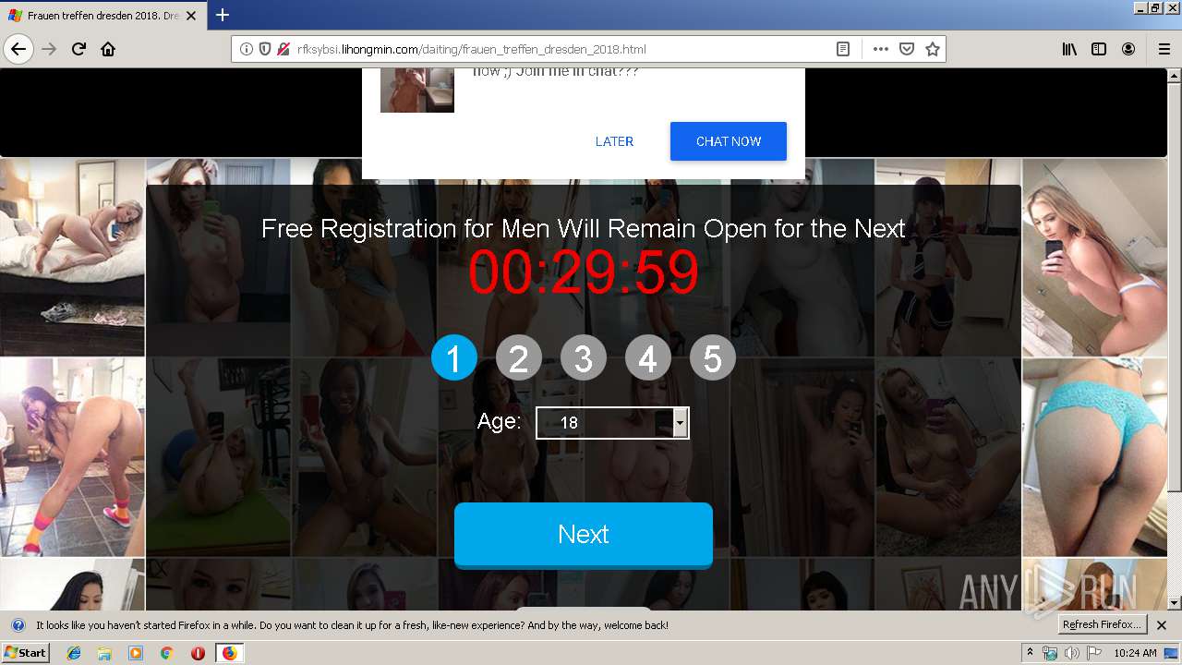Close the Frauen treffen dresden tab
The width and height of the screenshot is (1182, 665).
click(191, 16)
